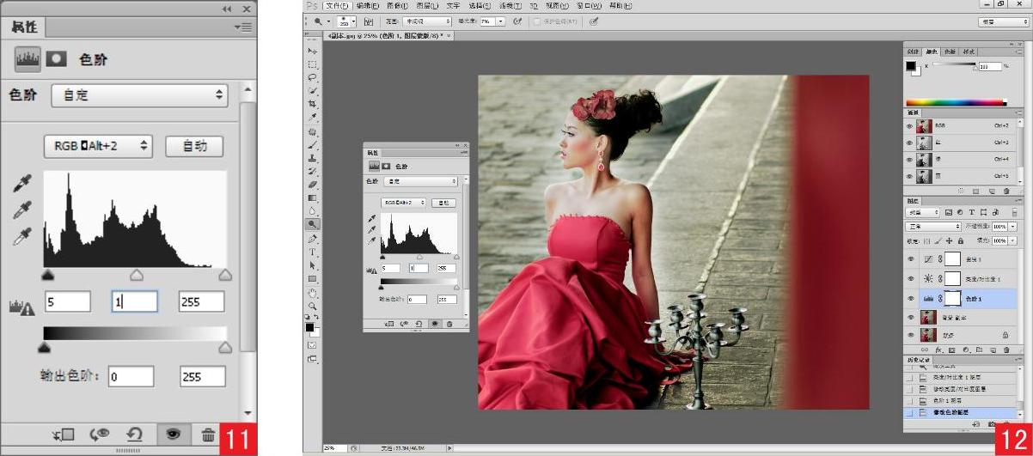Select the Pen tool

[313, 238]
